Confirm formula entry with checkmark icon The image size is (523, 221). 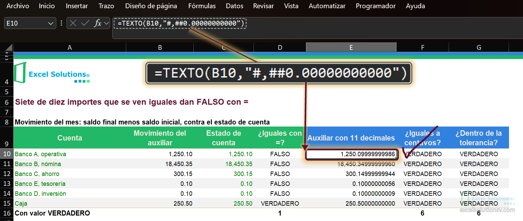[85, 23]
